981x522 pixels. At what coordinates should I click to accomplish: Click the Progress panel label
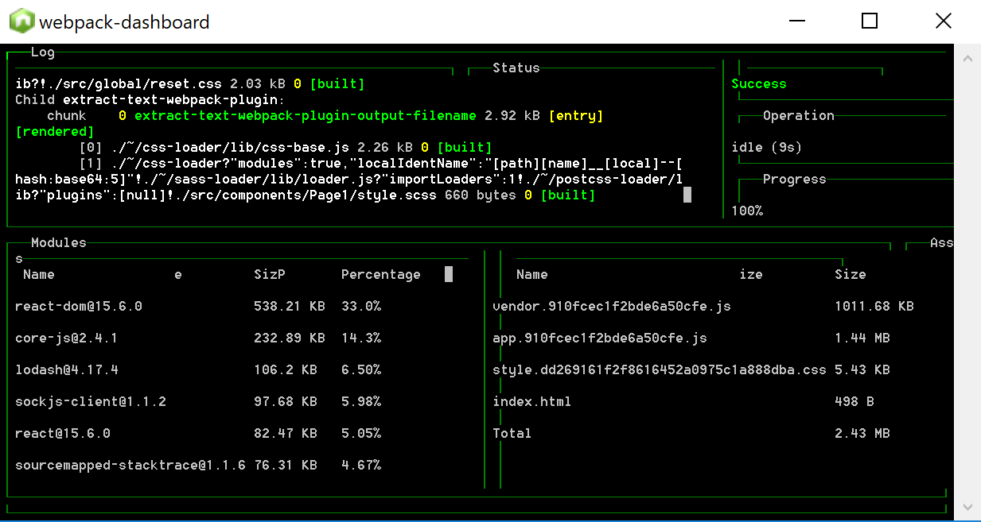tap(795, 180)
